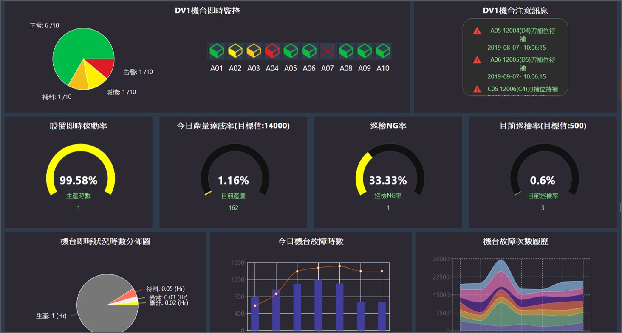Click the A10 machine cube icon

point(383,51)
